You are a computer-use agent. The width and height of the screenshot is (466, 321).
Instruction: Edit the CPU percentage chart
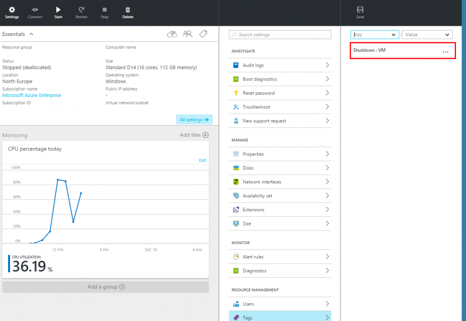203,160
